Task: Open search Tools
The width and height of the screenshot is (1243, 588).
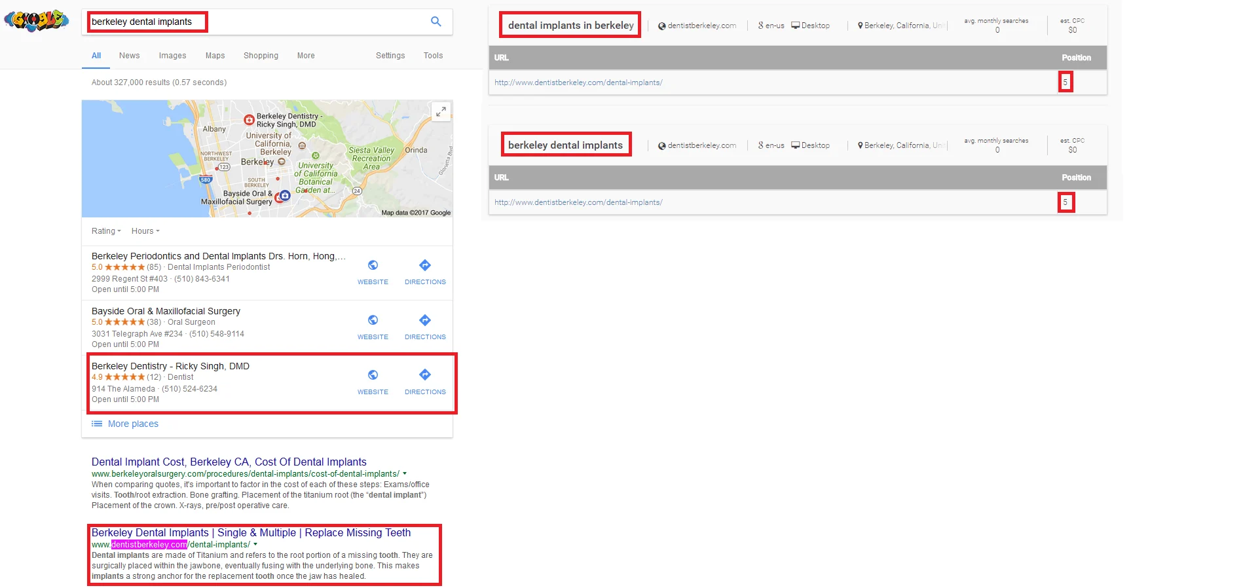Action: pos(433,56)
